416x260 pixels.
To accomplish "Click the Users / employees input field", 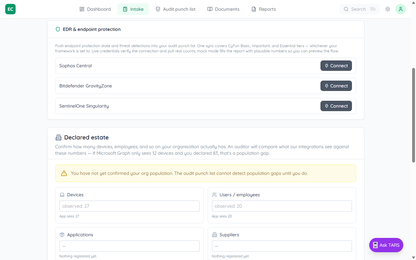I will pos(282,206).
